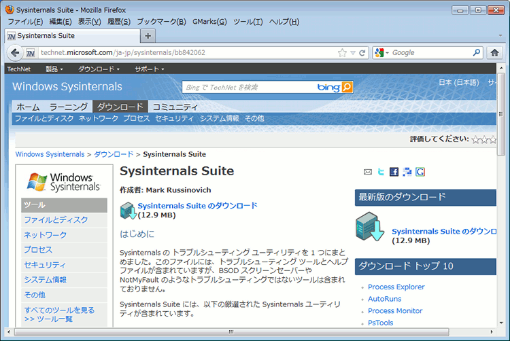Click the Process Explorer link
Screen dimensions: 510x341
tap(396, 287)
